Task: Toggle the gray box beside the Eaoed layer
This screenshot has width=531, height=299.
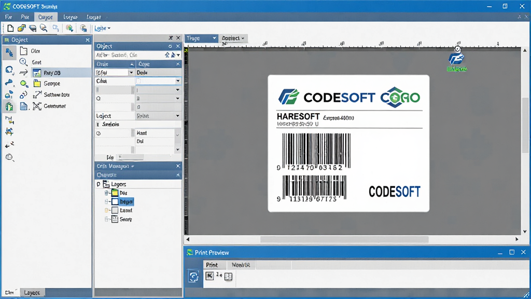Action: [115, 211]
